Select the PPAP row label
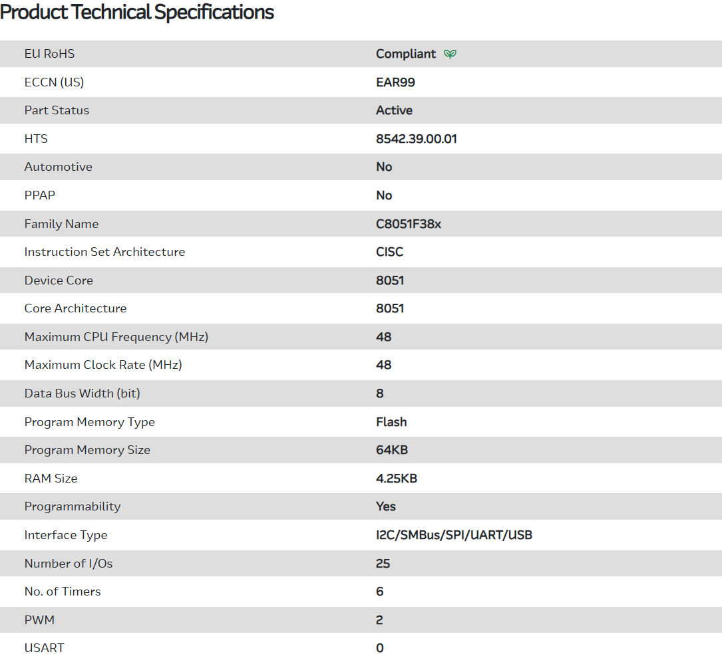The height and width of the screenshot is (660, 722). point(40,195)
